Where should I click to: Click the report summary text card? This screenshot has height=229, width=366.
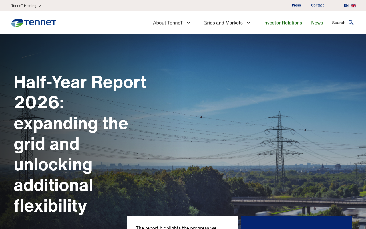pyautogui.click(x=182, y=222)
